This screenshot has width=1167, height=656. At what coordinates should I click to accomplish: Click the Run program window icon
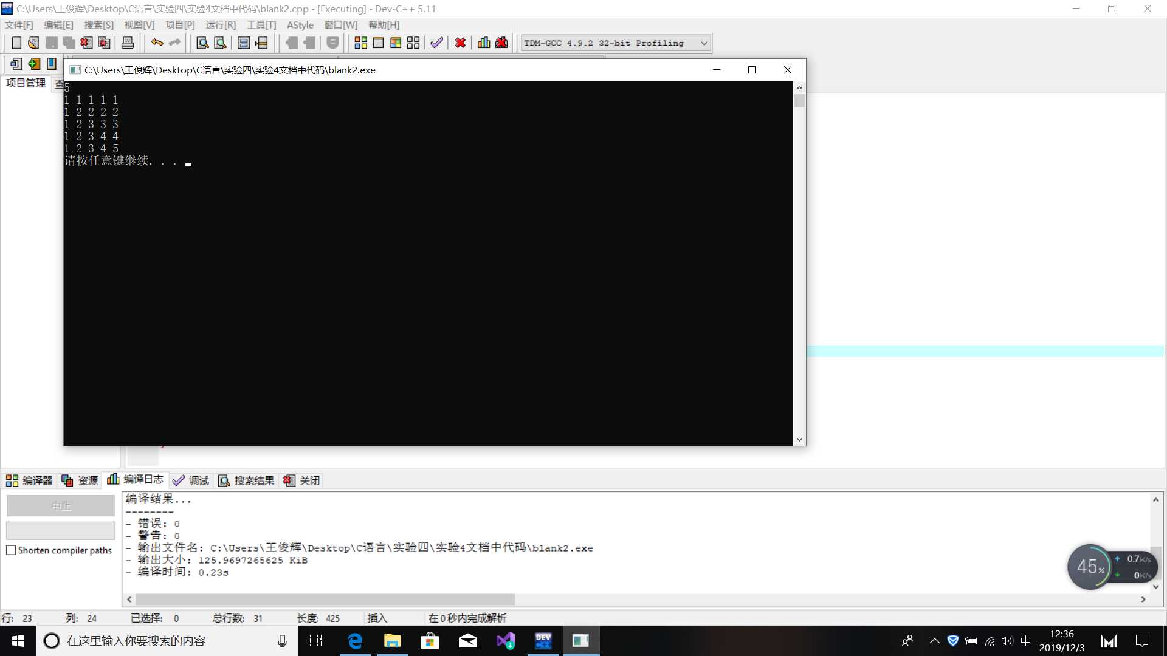pos(378,43)
